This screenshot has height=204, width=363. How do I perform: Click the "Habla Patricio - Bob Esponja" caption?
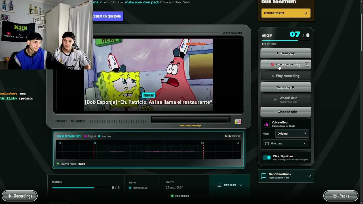(x=190, y=126)
